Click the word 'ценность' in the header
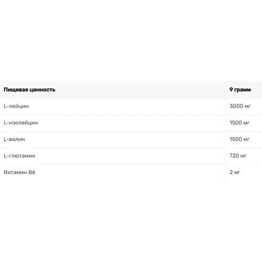Image resolution: width=262 pixels, height=262 pixels. 42,90
